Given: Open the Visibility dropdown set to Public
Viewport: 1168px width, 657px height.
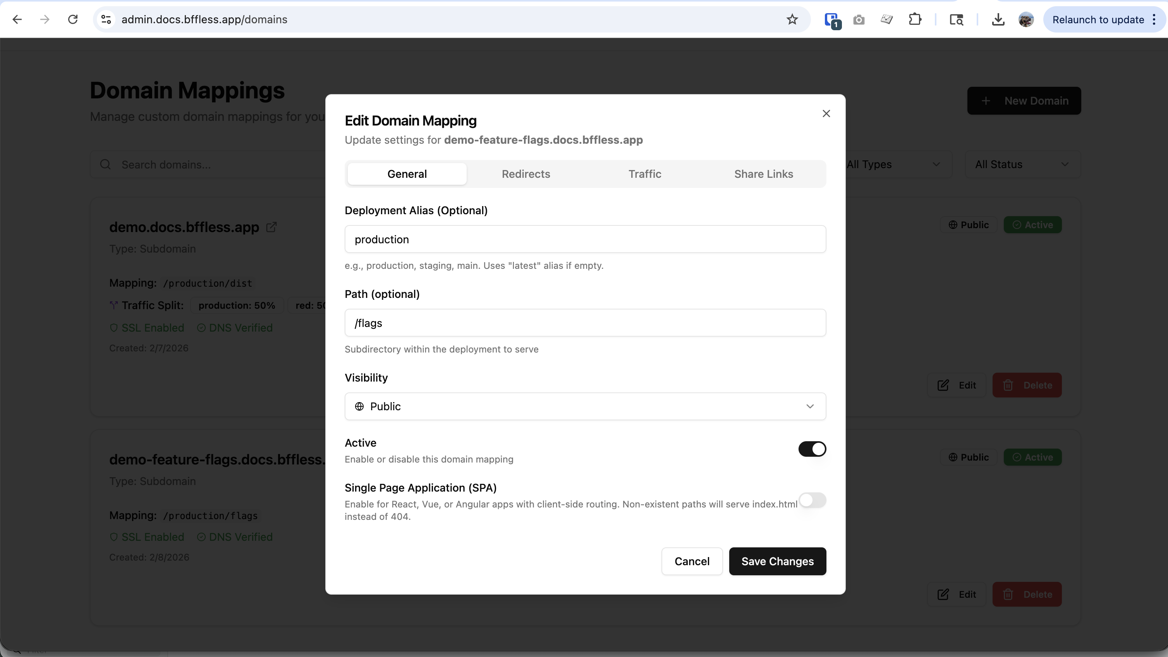Looking at the screenshot, I should (585, 406).
